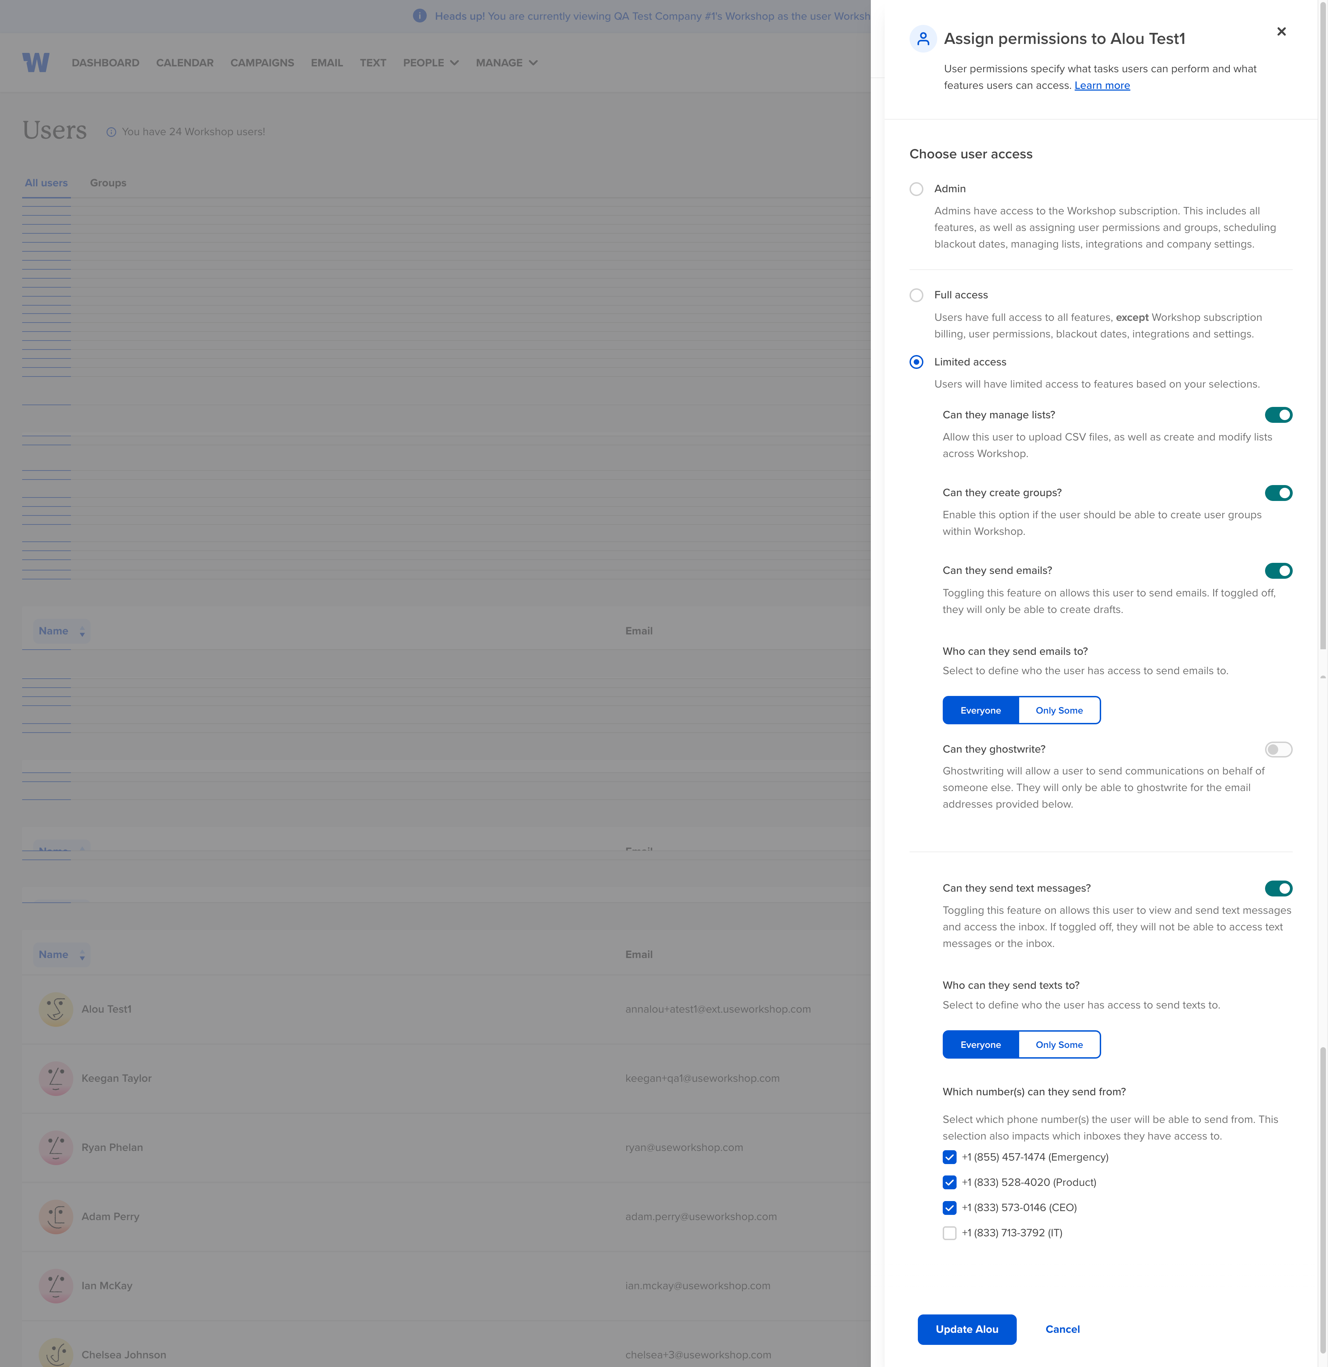Open the DASHBOARD page

pyautogui.click(x=105, y=63)
